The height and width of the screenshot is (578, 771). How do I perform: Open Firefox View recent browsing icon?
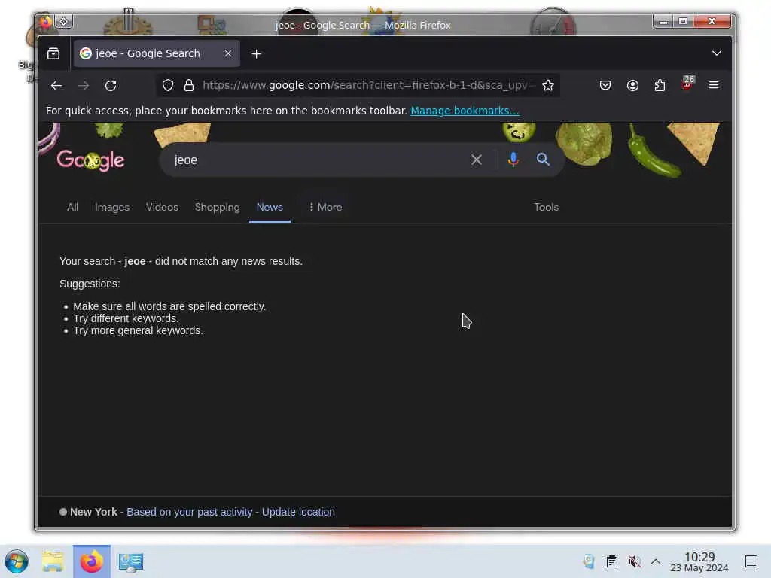click(x=53, y=53)
